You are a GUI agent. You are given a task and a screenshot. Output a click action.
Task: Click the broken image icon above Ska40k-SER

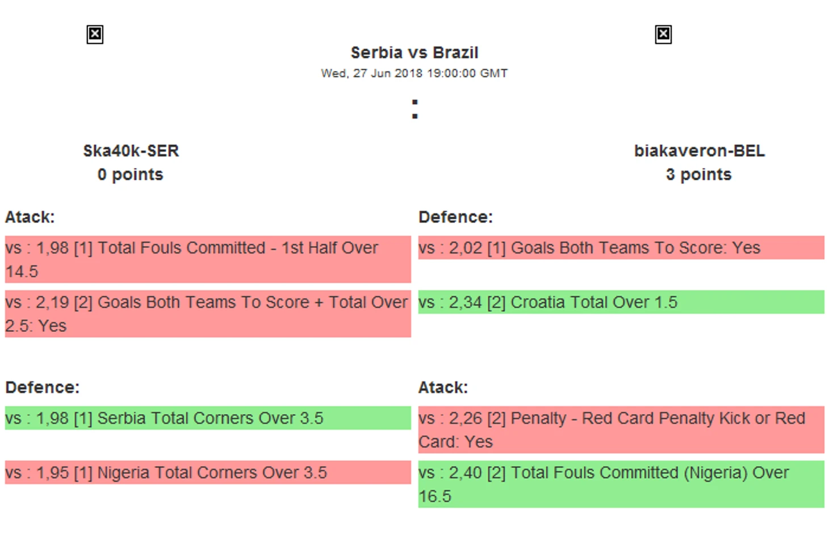[x=95, y=35]
